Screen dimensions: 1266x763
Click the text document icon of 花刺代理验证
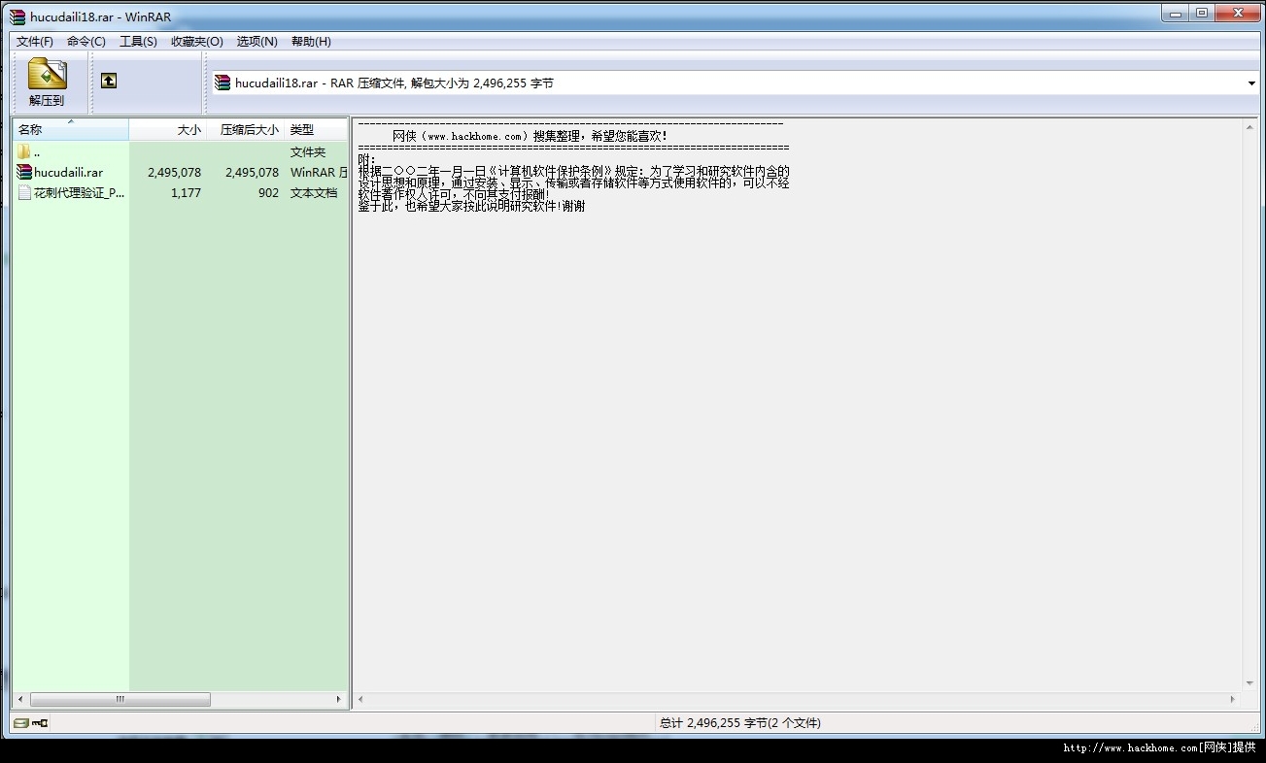[24, 193]
